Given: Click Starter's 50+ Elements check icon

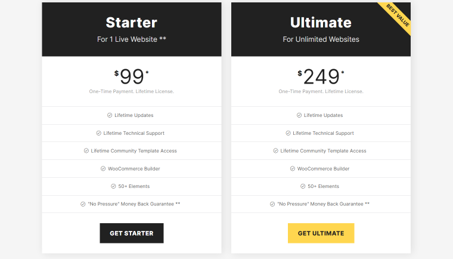Looking at the screenshot, I should [x=113, y=186].
